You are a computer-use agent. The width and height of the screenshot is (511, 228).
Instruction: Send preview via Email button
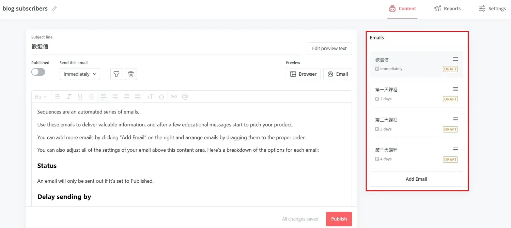pyautogui.click(x=338, y=74)
